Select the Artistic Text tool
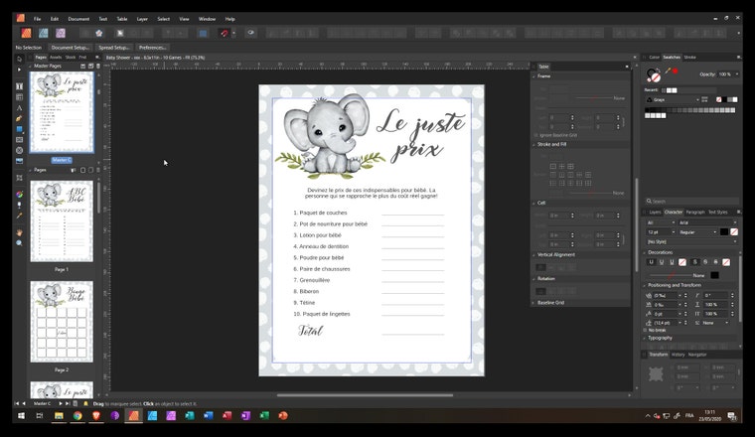755x437 pixels. coord(19,108)
